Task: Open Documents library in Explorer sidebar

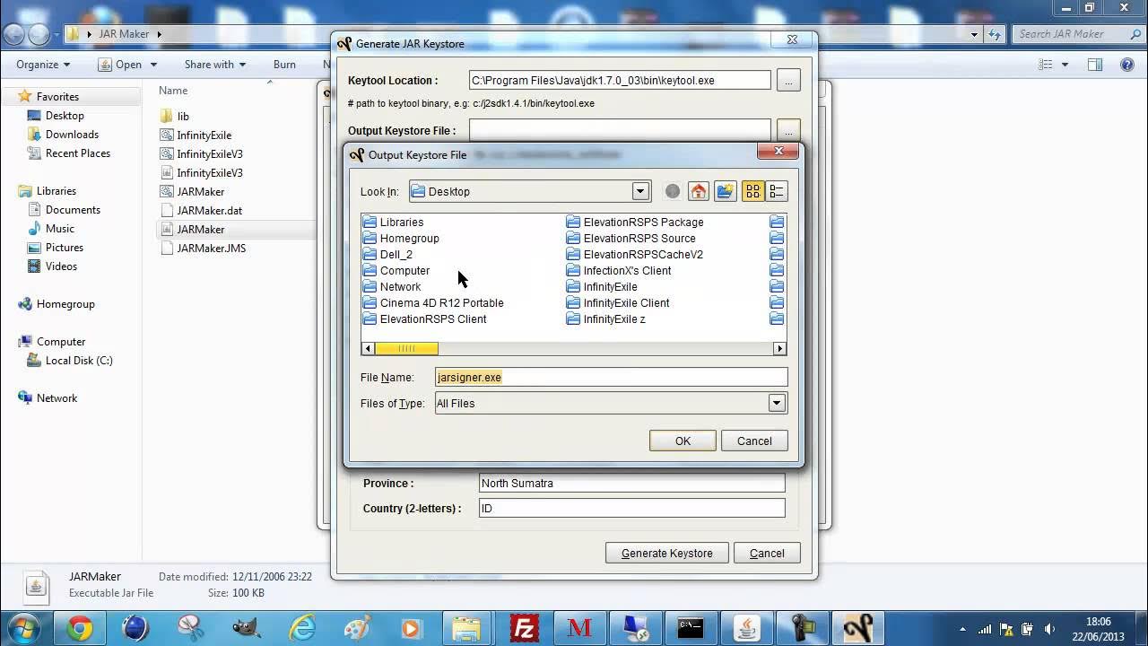Action: click(x=73, y=210)
